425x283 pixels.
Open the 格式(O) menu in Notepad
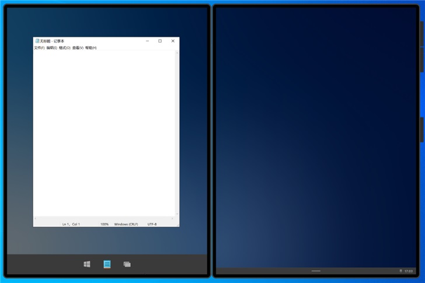pyautogui.click(x=65, y=48)
